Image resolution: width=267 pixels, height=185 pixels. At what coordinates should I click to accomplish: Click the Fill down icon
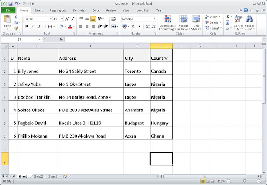228,22
